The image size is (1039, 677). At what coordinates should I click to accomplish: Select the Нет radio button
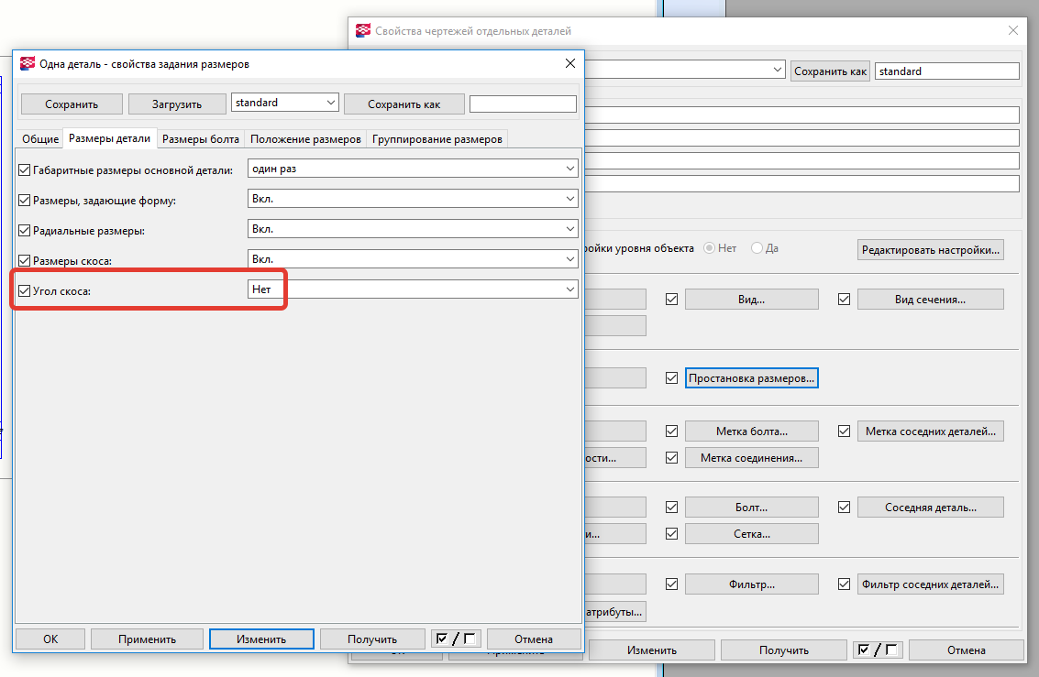coord(709,248)
